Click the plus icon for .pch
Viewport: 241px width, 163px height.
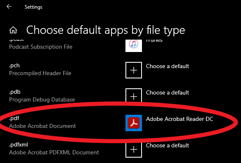coord(134,70)
